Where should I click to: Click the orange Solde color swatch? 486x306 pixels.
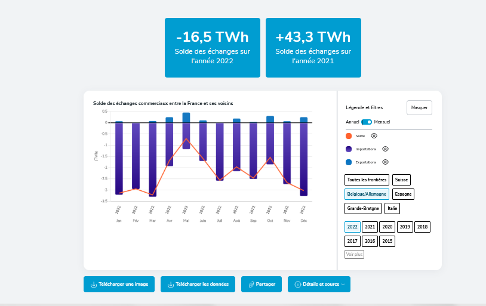point(349,136)
